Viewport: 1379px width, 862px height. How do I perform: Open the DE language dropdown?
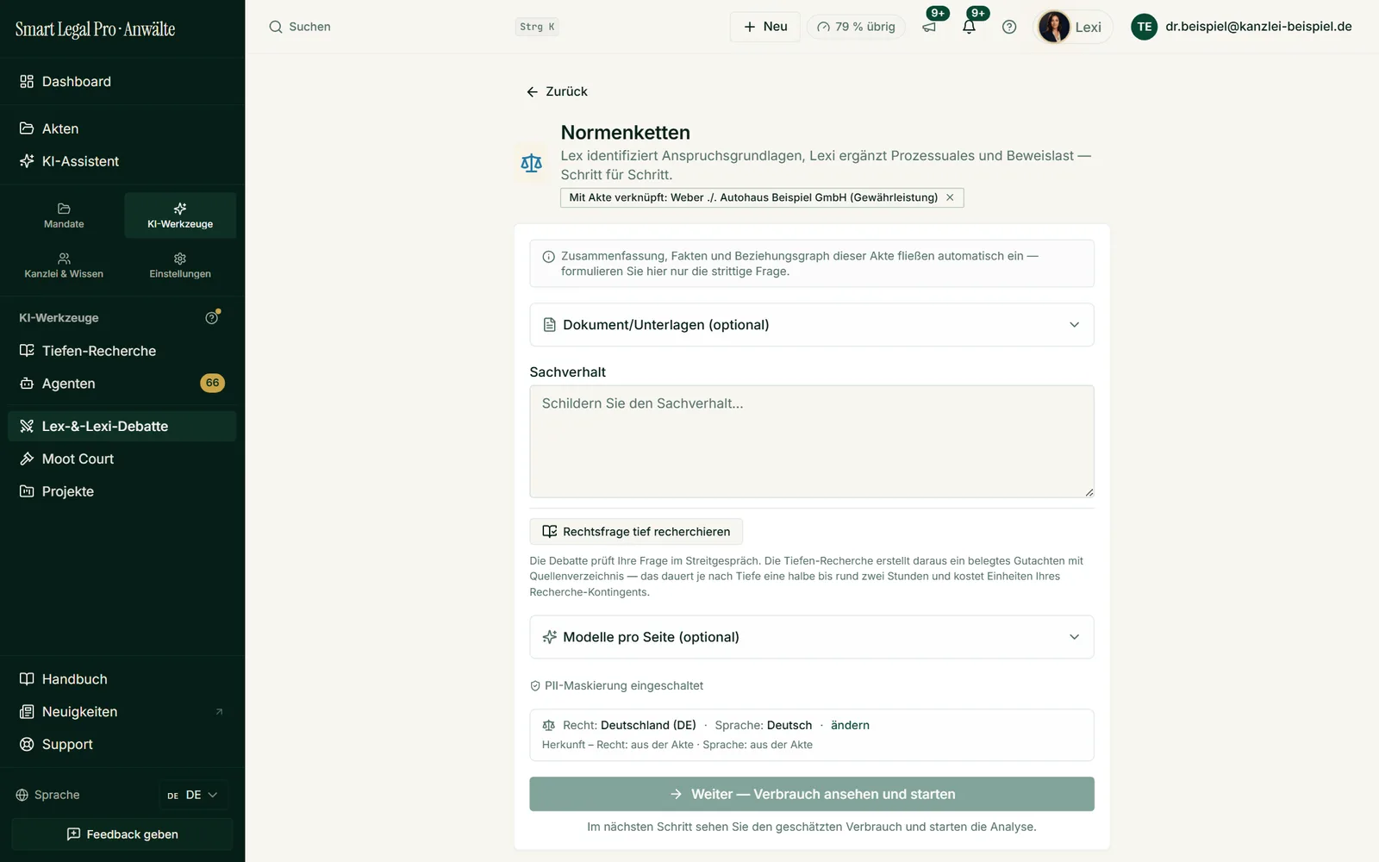click(193, 795)
